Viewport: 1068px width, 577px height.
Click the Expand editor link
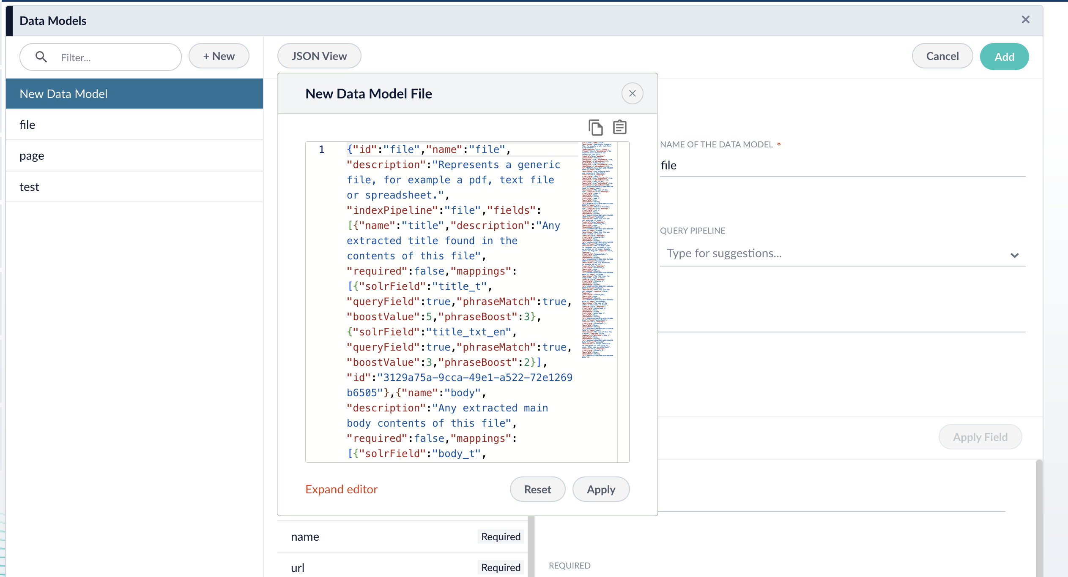point(341,489)
